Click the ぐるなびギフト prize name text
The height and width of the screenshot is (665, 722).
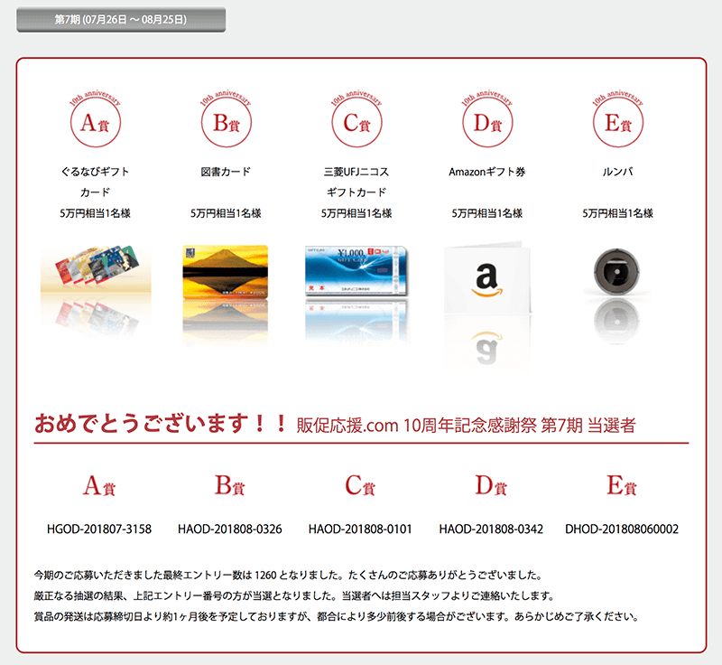tap(96, 172)
